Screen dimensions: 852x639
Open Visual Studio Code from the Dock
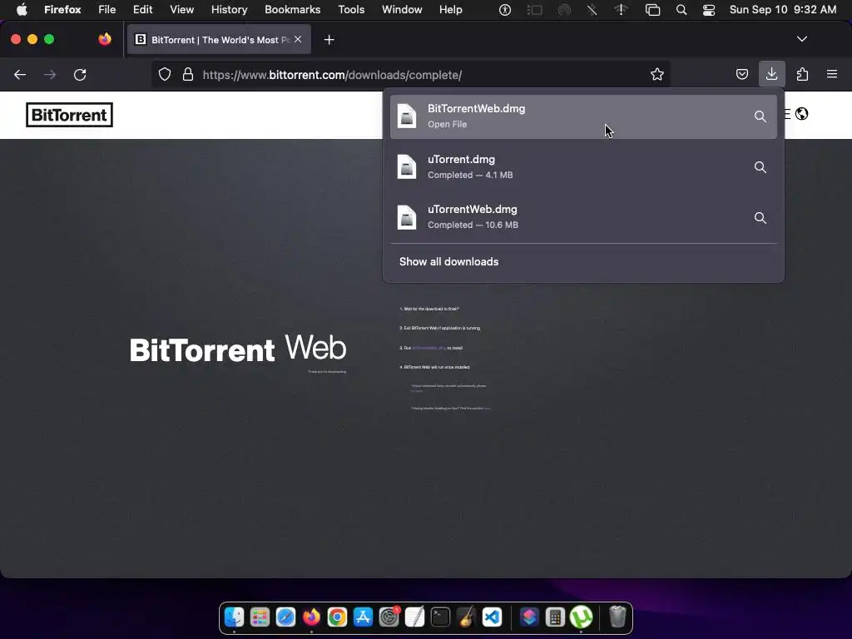point(492,617)
